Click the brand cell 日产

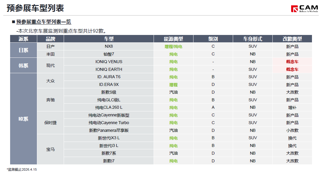pyautogui.click(x=50, y=47)
